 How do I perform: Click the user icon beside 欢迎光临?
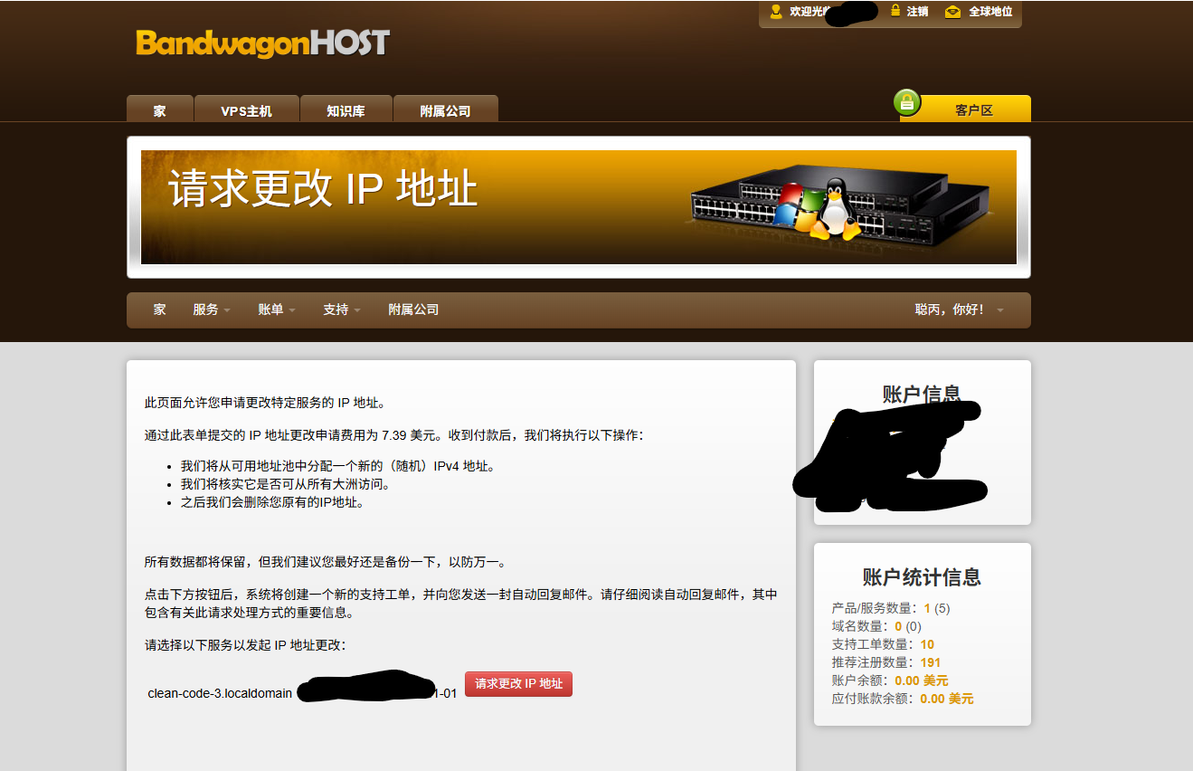click(x=776, y=12)
